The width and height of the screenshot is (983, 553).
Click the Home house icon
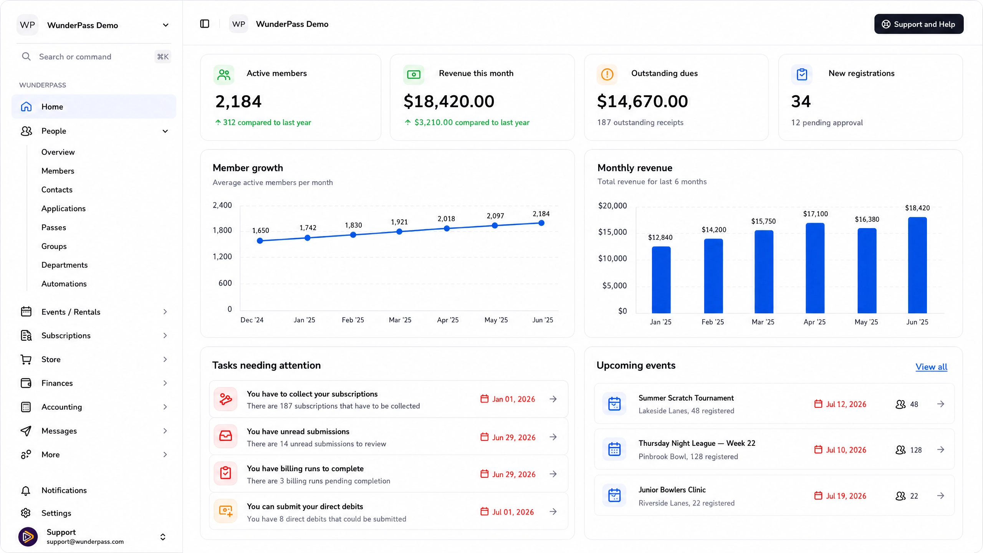tap(26, 106)
